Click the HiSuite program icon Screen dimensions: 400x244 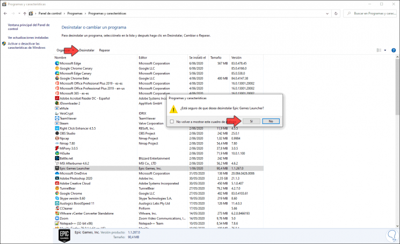point(57,153)
